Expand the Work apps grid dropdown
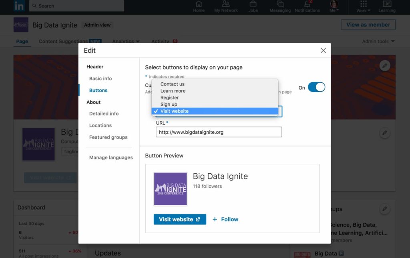This screenshot has width=410, height=258. point(363,6)
